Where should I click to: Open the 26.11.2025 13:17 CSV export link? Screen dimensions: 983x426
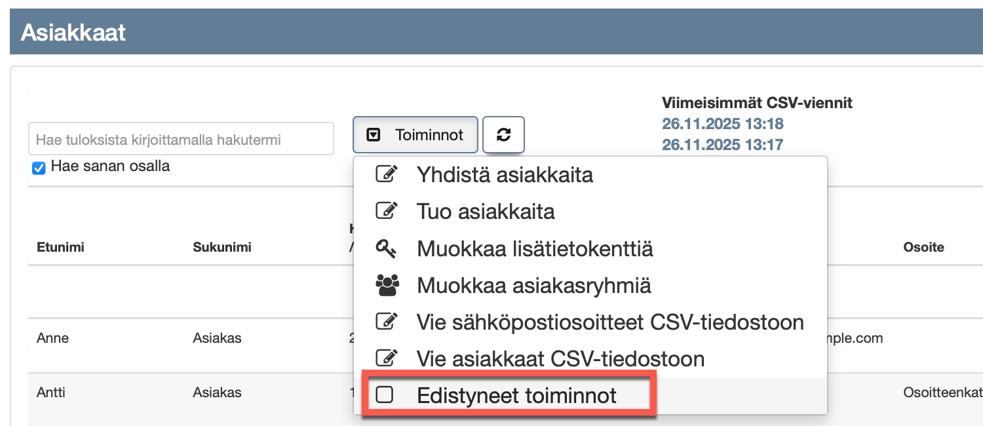[x=723, y=144]
